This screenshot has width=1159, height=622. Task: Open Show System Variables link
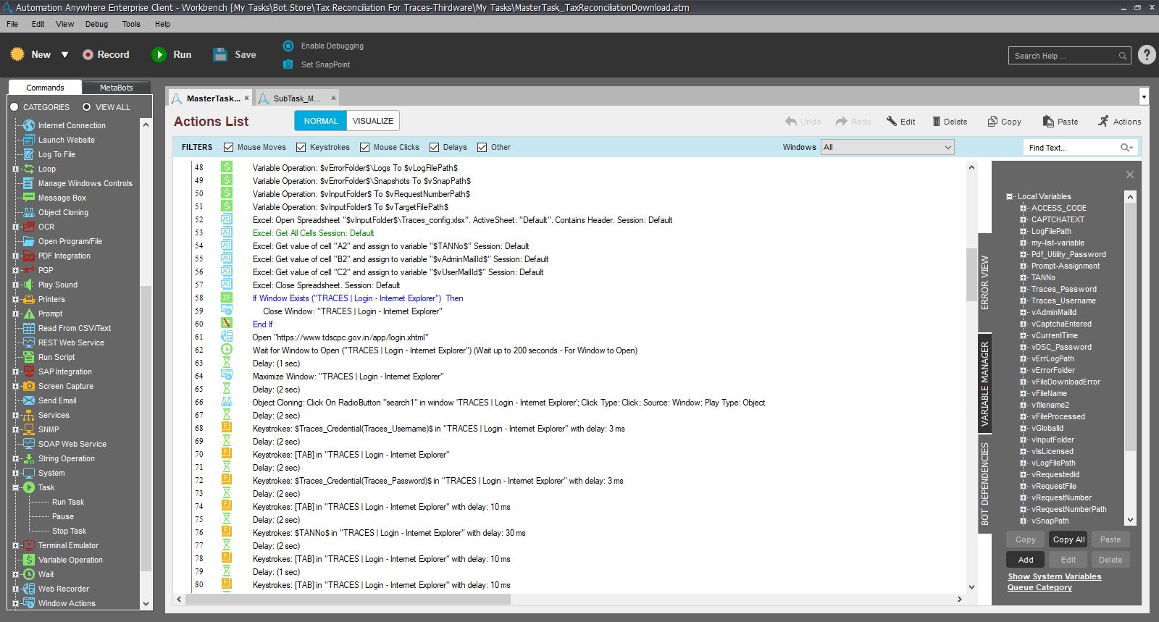click(1054, 576)
